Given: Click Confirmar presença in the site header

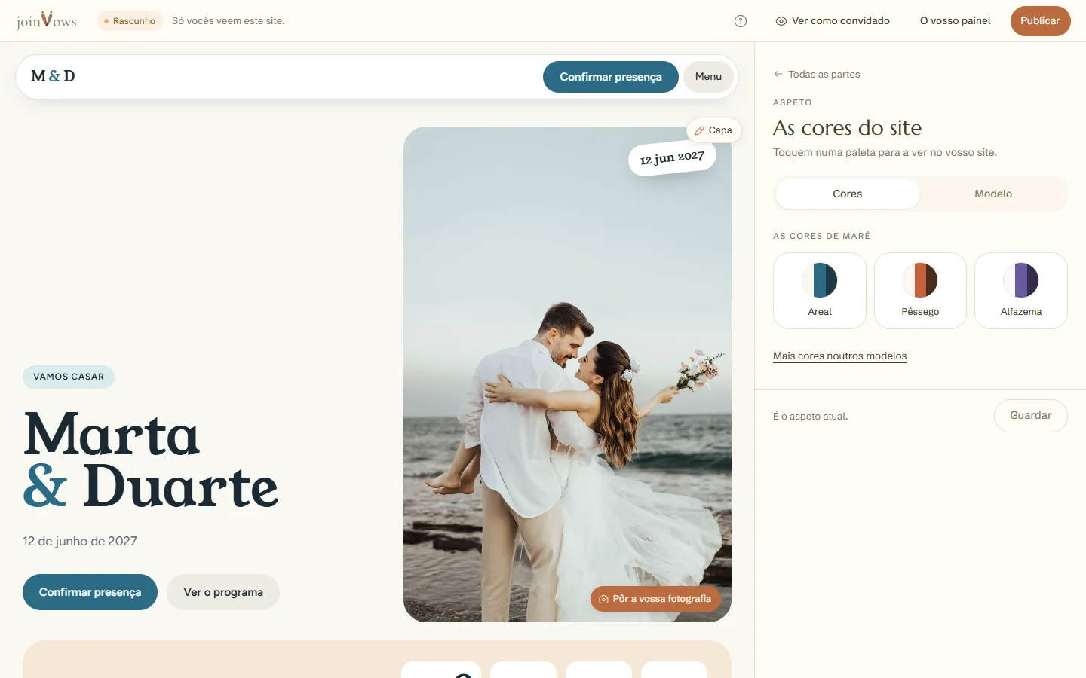Looking at the screenshot, I should click(x=611, y=77).
